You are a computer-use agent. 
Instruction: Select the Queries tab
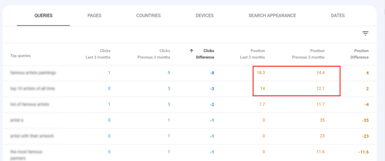click(x=43, y=15)
